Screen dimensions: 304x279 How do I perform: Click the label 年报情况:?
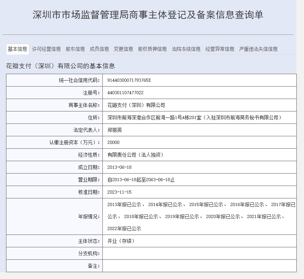coord(89,216)
